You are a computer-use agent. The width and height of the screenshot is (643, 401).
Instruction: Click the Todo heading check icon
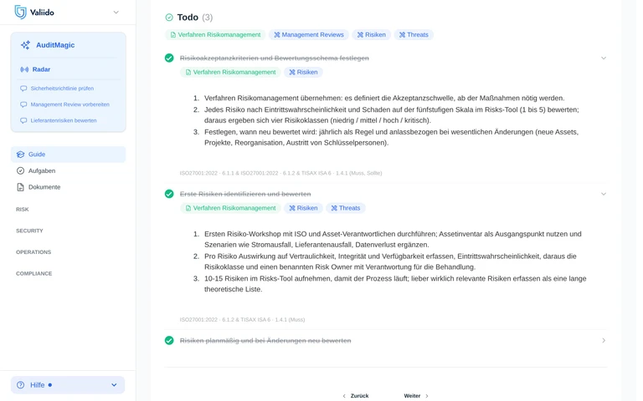(169, 18)
